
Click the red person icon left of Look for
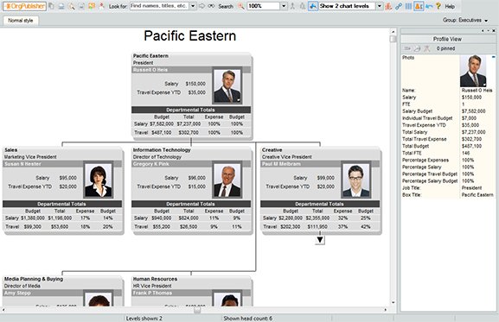click(x=101, y=6)
